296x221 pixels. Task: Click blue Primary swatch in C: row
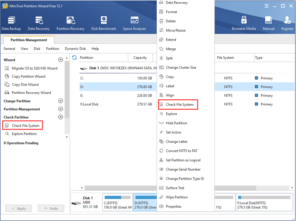point(257,78)
